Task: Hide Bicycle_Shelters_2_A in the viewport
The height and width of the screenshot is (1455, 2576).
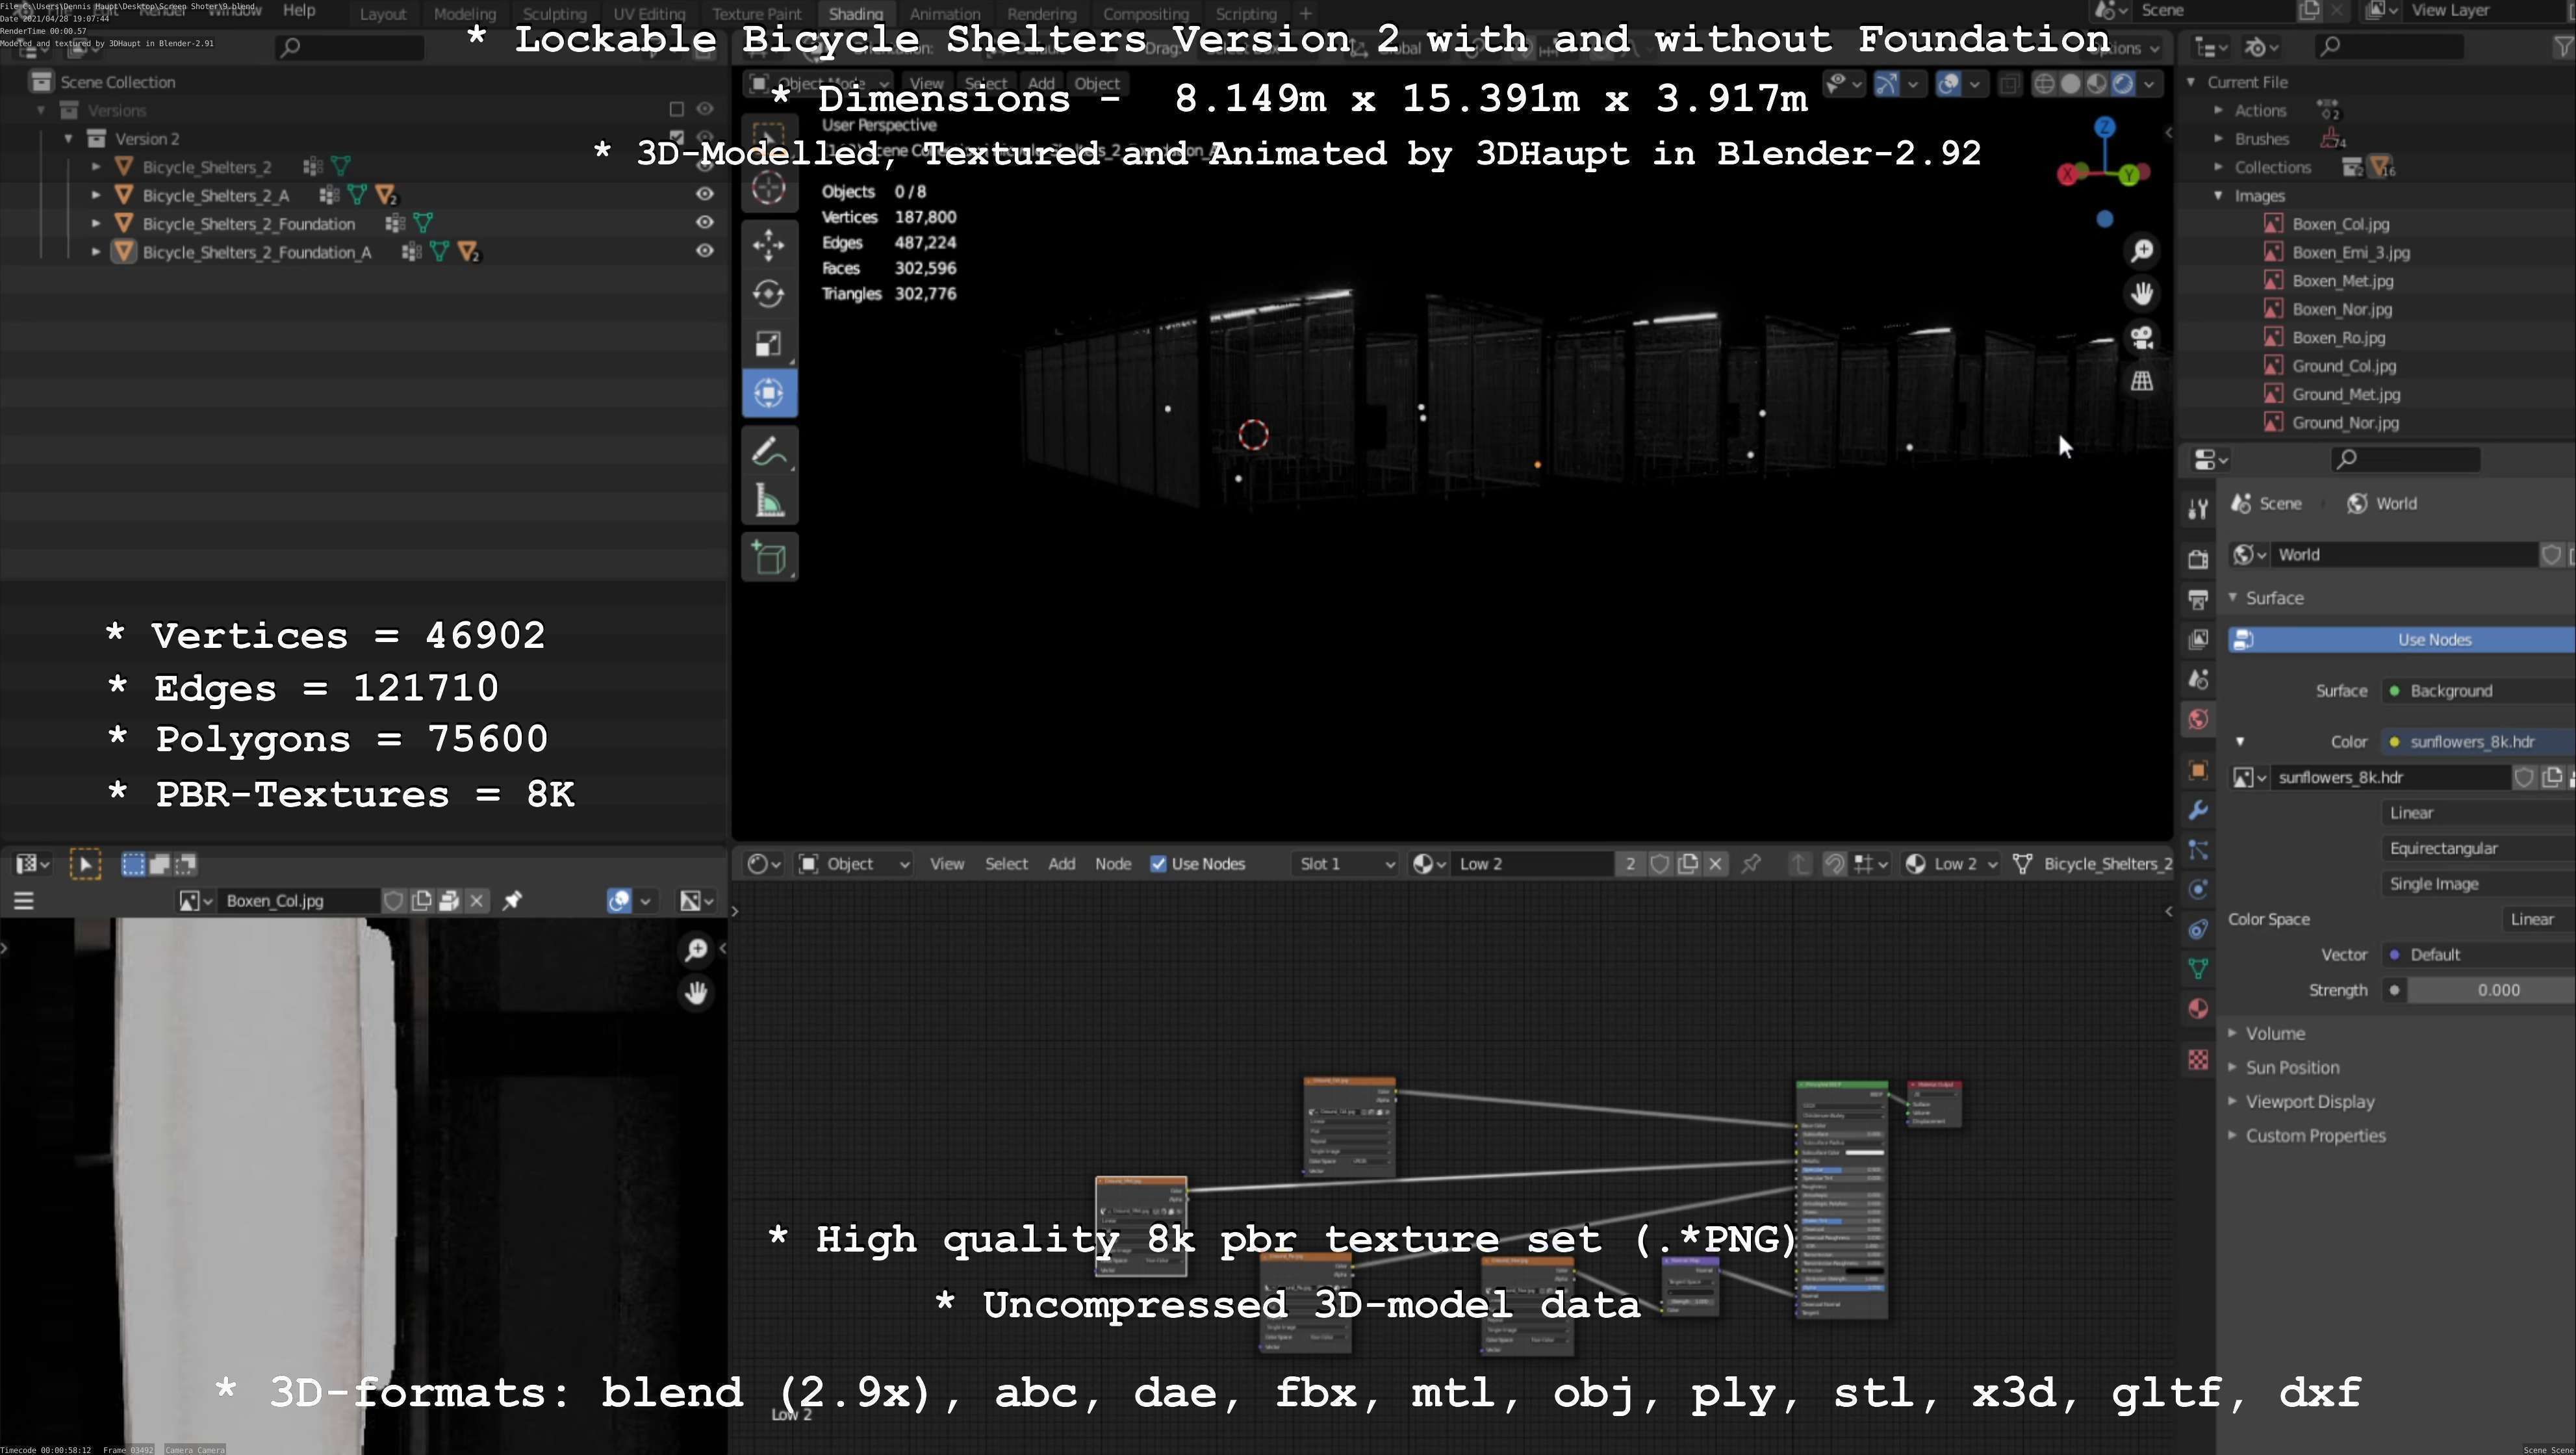Action: [705, 194]
